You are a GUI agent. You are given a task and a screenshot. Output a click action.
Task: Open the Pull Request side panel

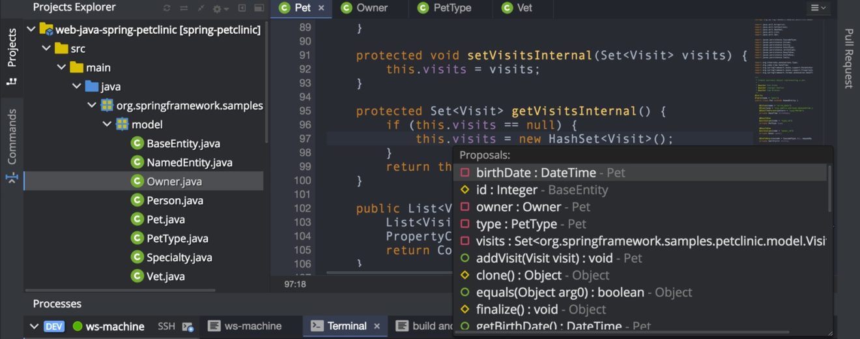pyautogui.click(x=848, y=59)
